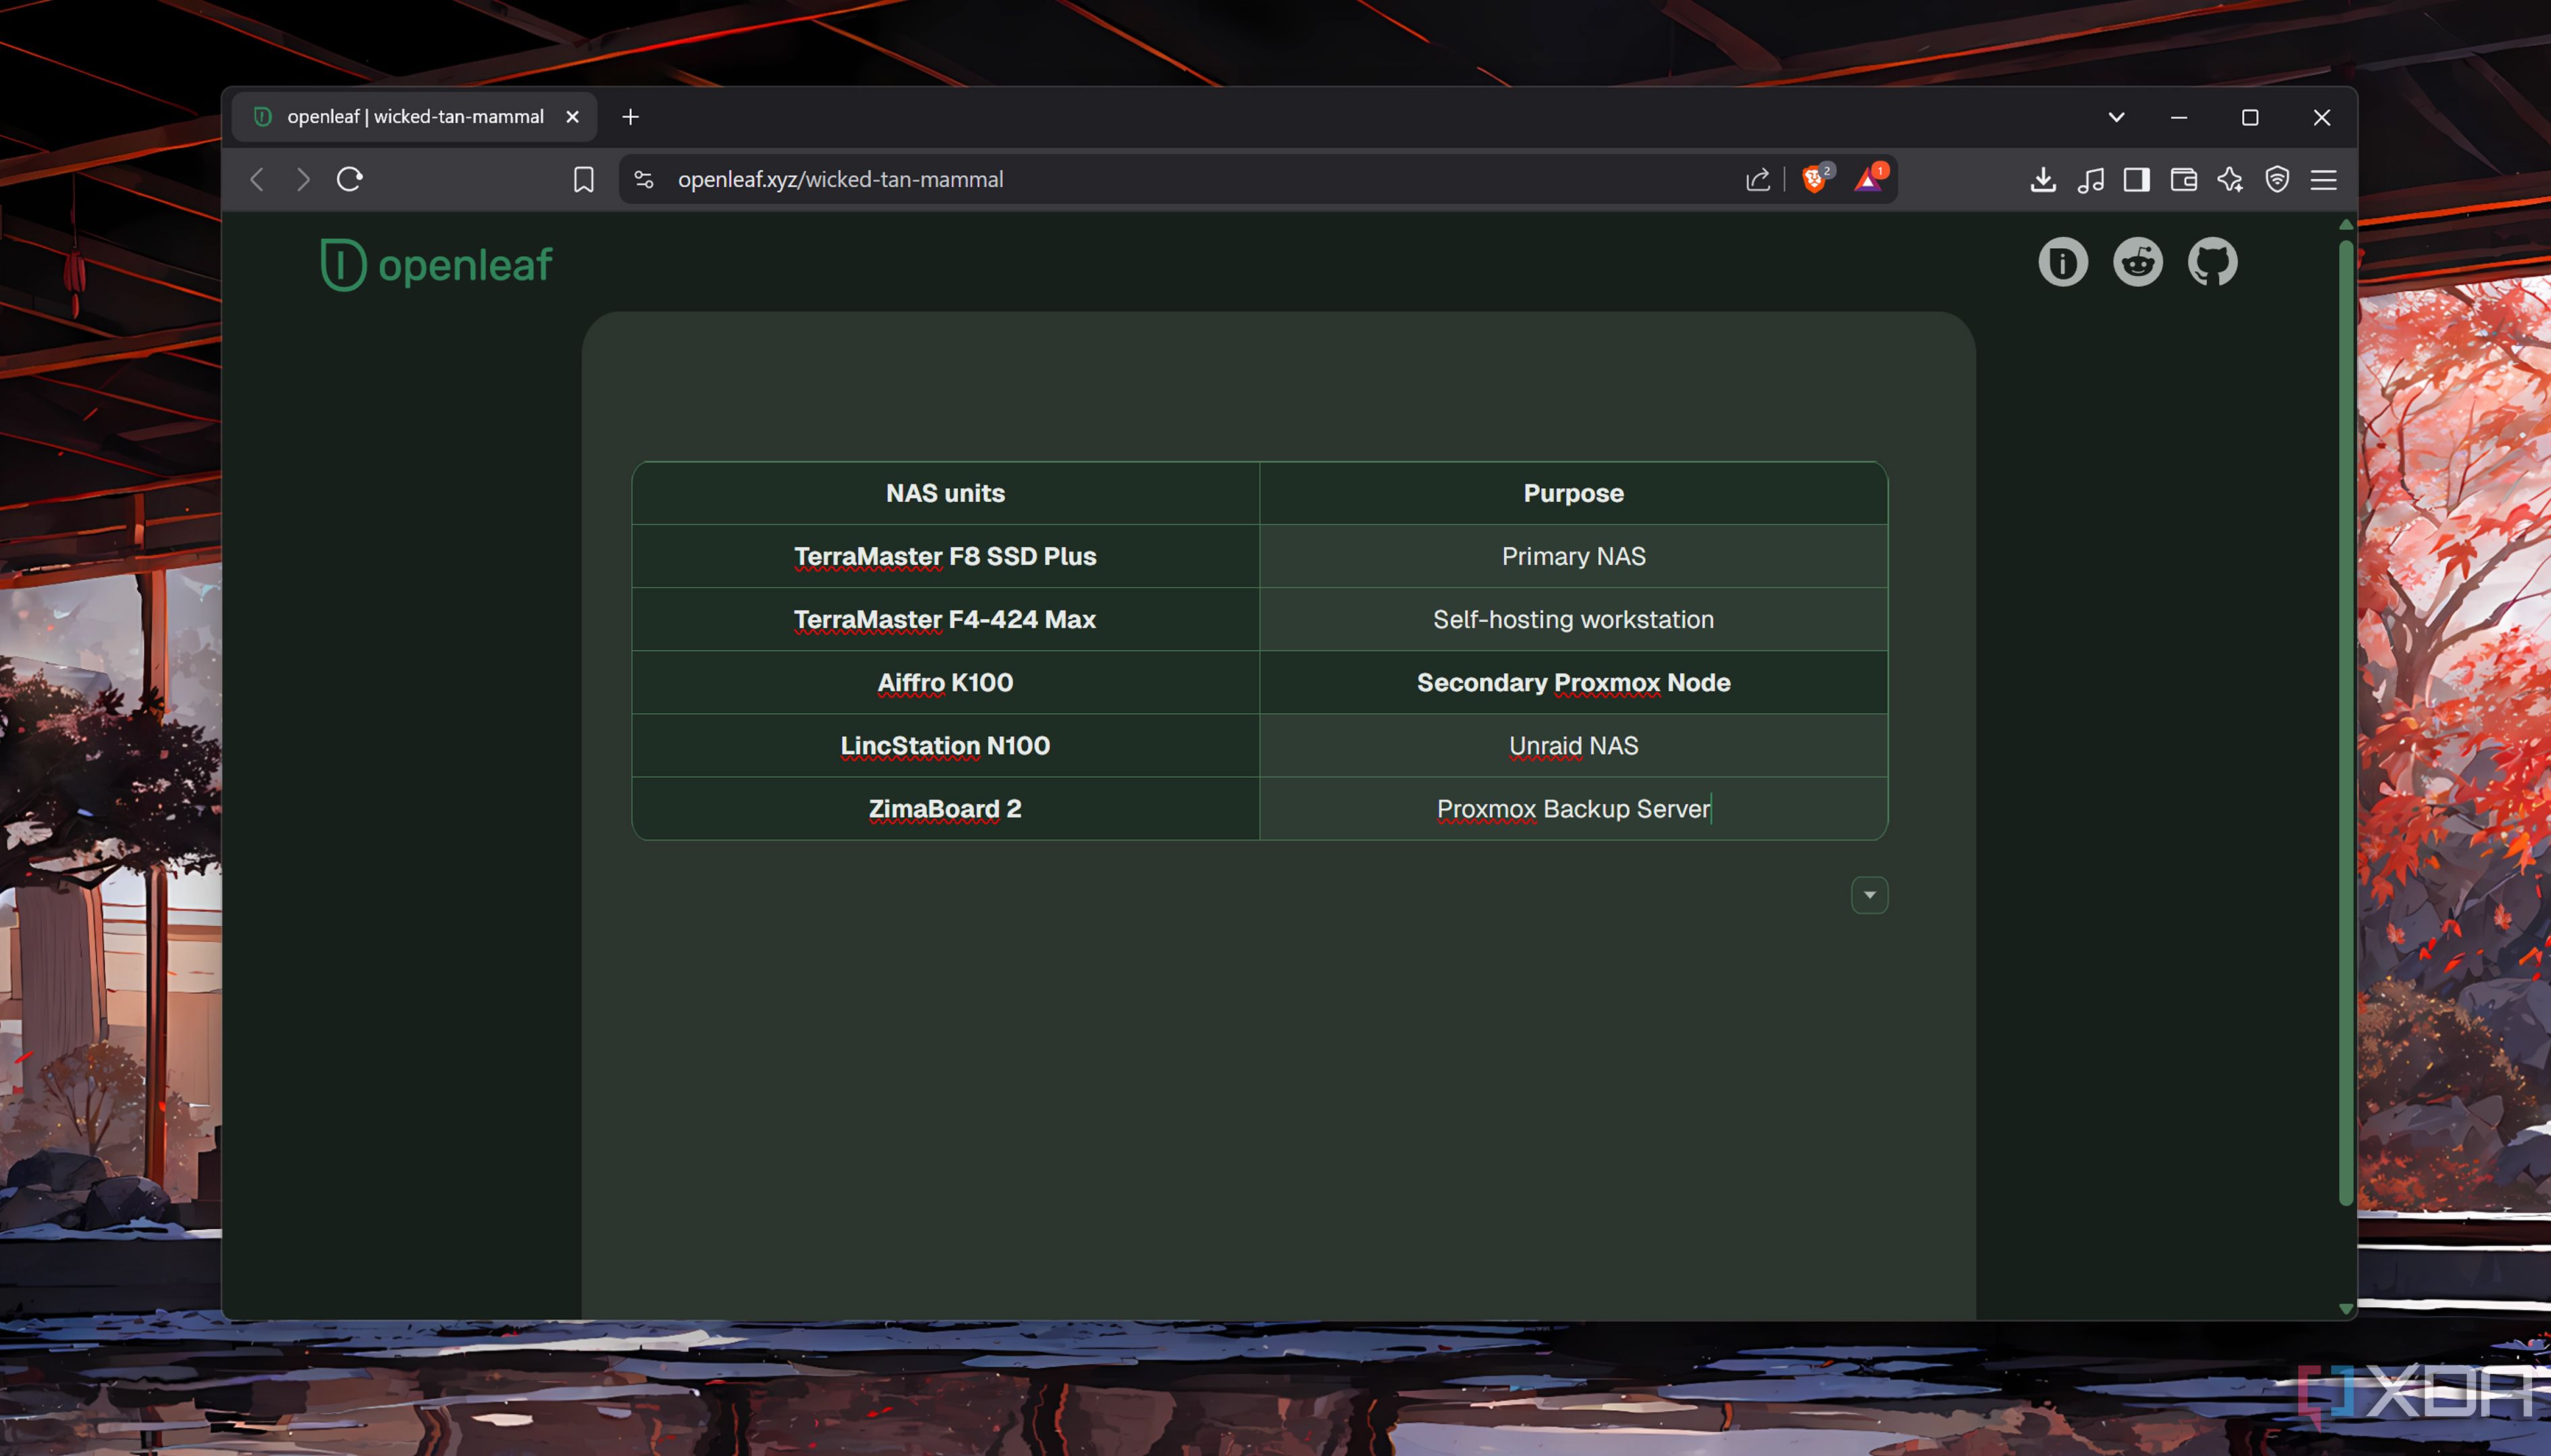Click the Purpose header cell

(1574, 493)
